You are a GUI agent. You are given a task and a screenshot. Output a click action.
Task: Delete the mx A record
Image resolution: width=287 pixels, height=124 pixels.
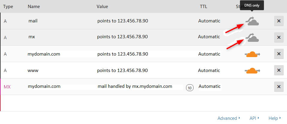[x=279, y=37]
